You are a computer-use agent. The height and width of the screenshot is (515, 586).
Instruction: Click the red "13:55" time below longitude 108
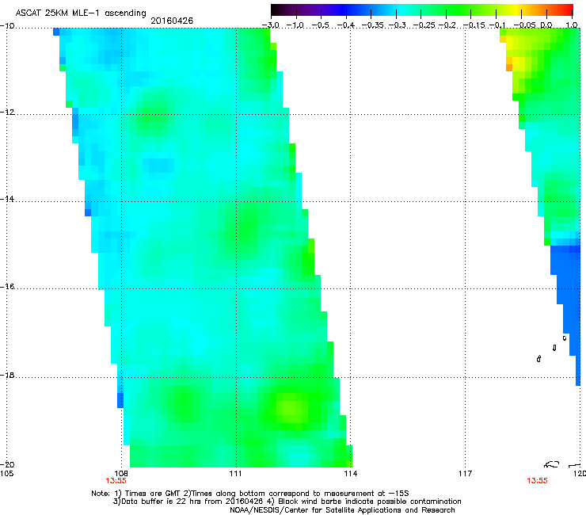click(116, 481)
